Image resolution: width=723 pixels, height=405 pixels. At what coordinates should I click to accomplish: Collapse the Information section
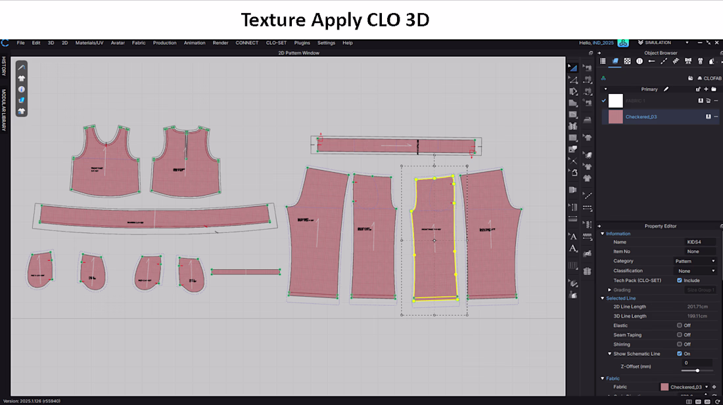[602, 234]
